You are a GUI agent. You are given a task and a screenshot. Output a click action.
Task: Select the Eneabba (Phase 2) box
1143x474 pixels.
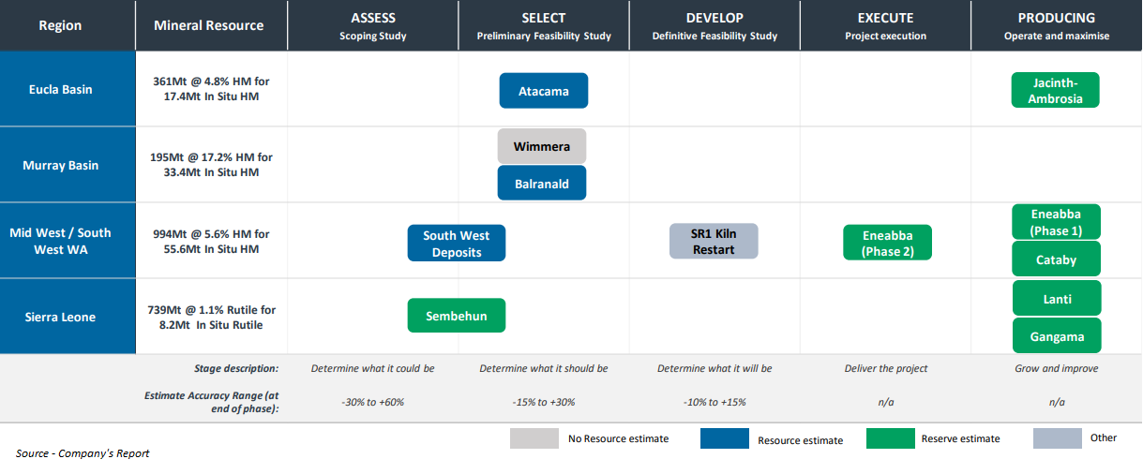tap(887, 243)
